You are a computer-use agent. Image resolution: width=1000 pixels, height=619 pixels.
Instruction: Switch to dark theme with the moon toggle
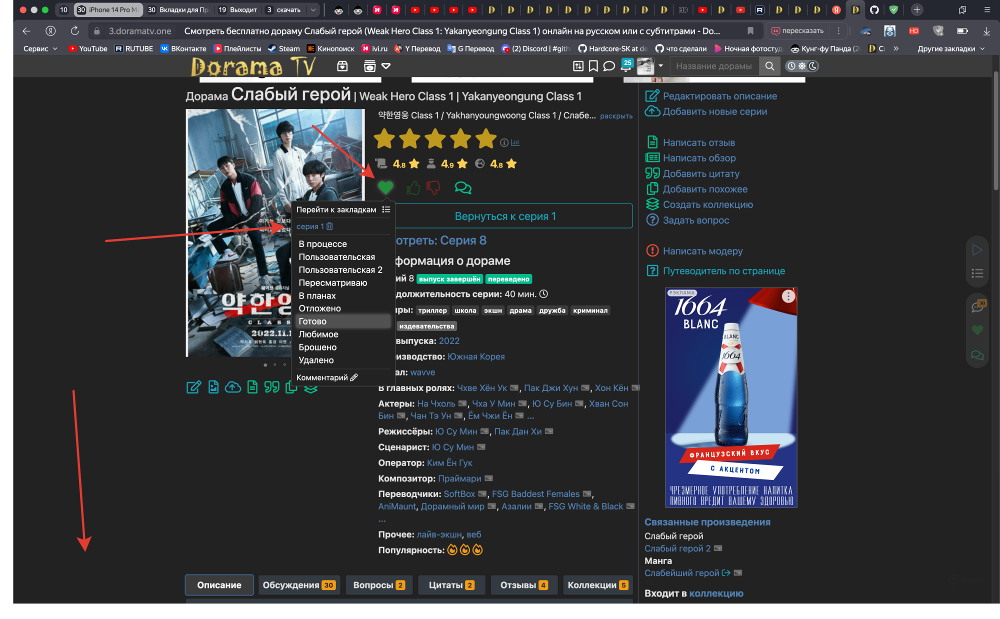coord(812,65)
